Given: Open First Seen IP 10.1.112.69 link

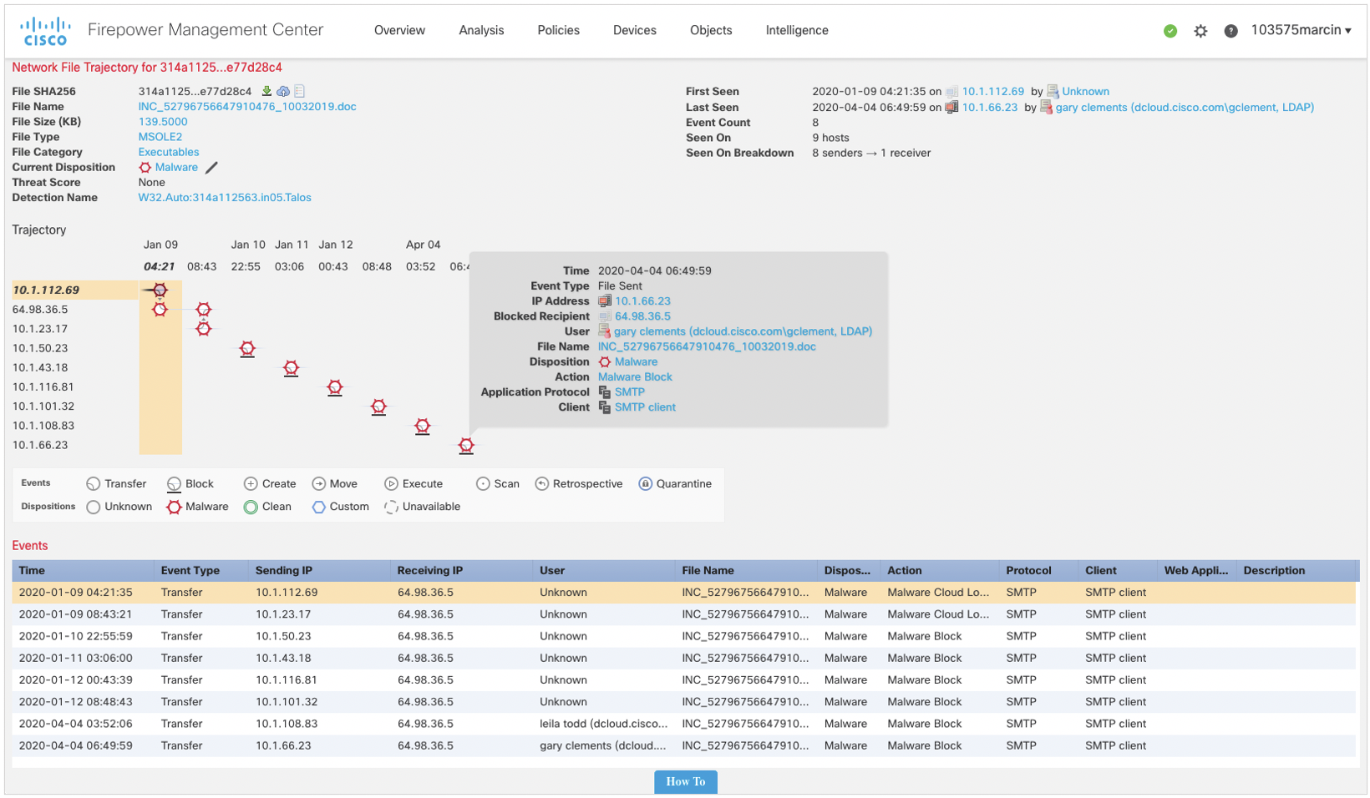Looking at the screenshot, I should click(992, 92).
